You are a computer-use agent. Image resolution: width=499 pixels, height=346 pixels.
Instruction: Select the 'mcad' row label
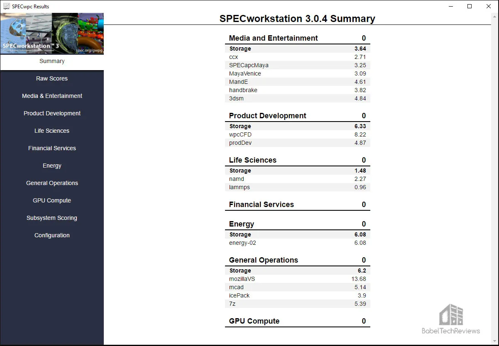coord(236,287)
